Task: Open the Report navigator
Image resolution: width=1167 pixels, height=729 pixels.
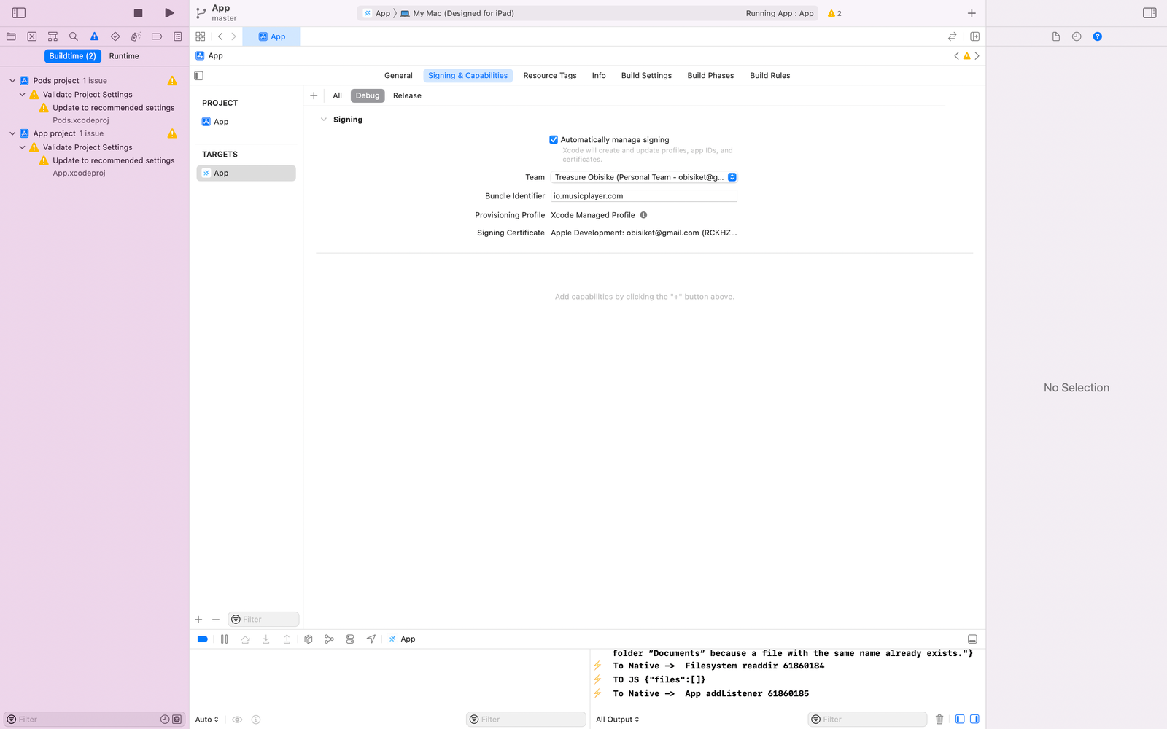Action: click(178, 36)
